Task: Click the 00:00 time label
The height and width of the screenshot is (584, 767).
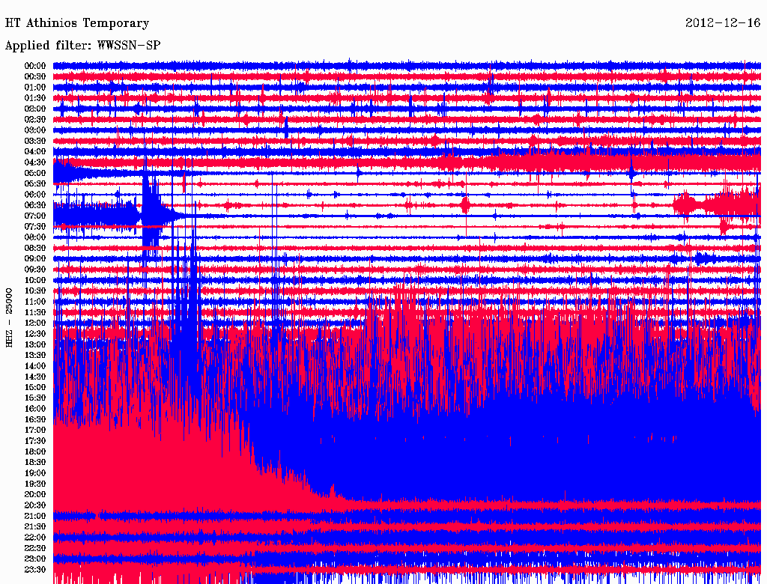Action: click(35, 66)
